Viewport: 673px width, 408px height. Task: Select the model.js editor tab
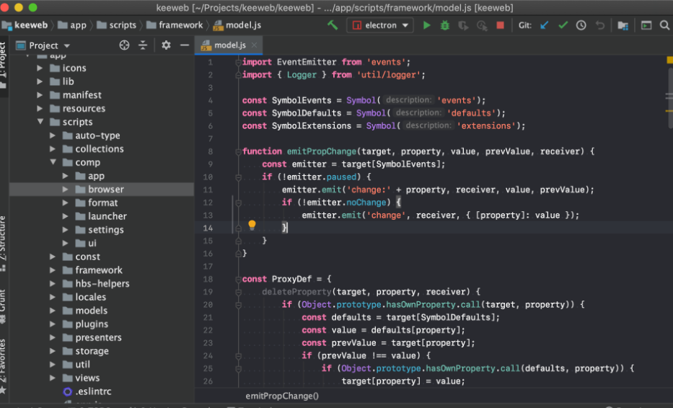coord(228,45)
